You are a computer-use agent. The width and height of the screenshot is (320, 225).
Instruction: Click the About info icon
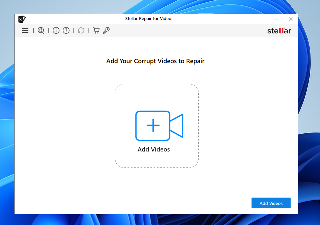(56, 30)
